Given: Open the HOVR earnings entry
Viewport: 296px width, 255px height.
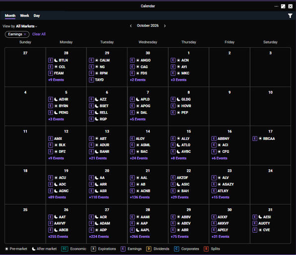Looking at the screenshot, I should (x=181, y=106).
